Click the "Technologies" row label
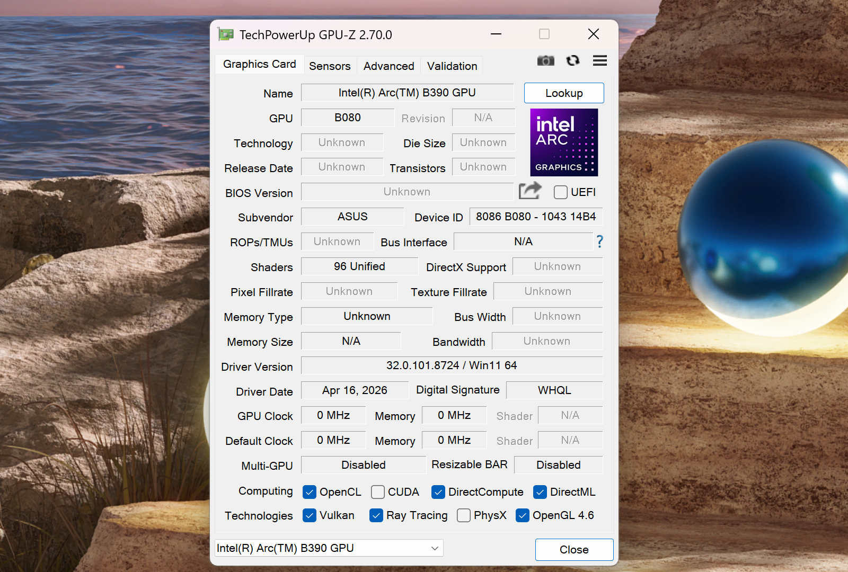This screenshot has height=572, width=848. [259, 516]
